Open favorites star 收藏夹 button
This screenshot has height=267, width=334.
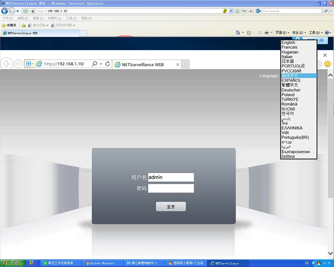click(x=9, y=25)
